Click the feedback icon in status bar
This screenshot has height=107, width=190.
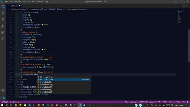point(184,102)
